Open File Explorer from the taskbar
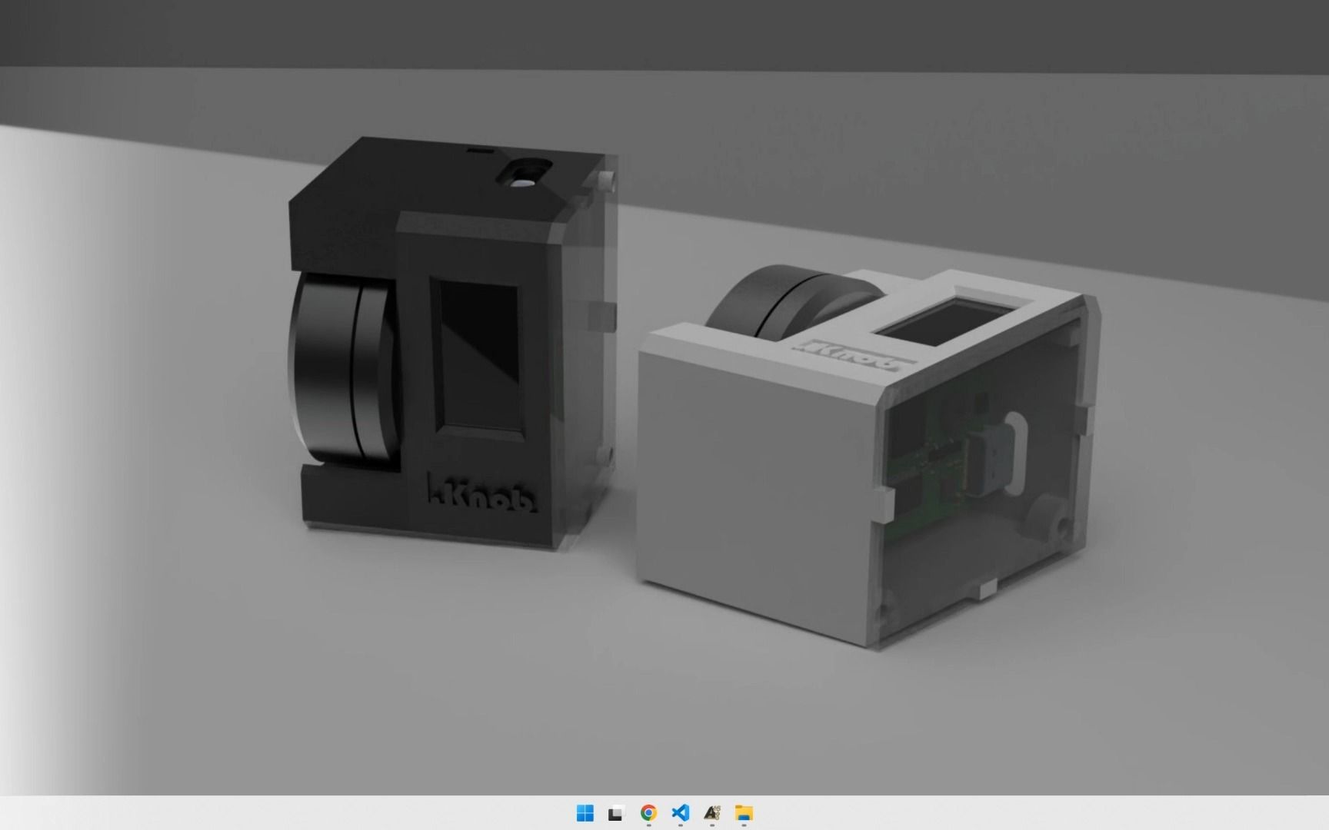 coord(744,812)
